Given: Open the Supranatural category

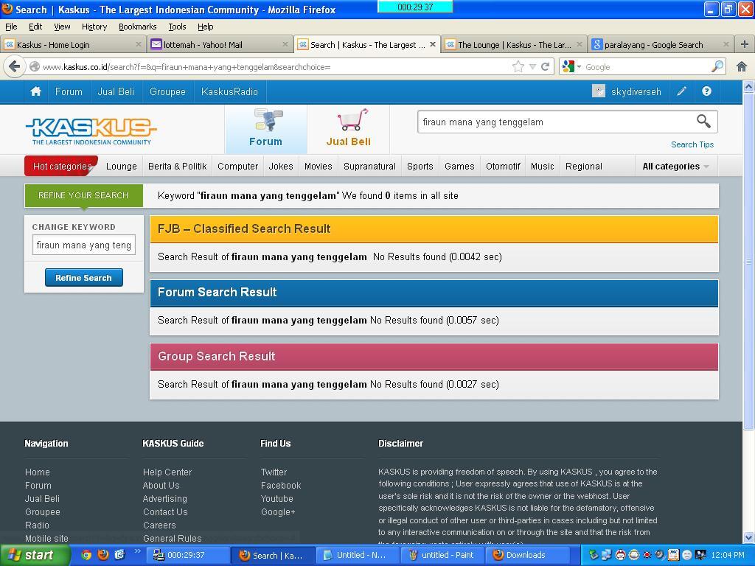Looking at the screenshot, I should pyautogui.click(x=369, y=166).
